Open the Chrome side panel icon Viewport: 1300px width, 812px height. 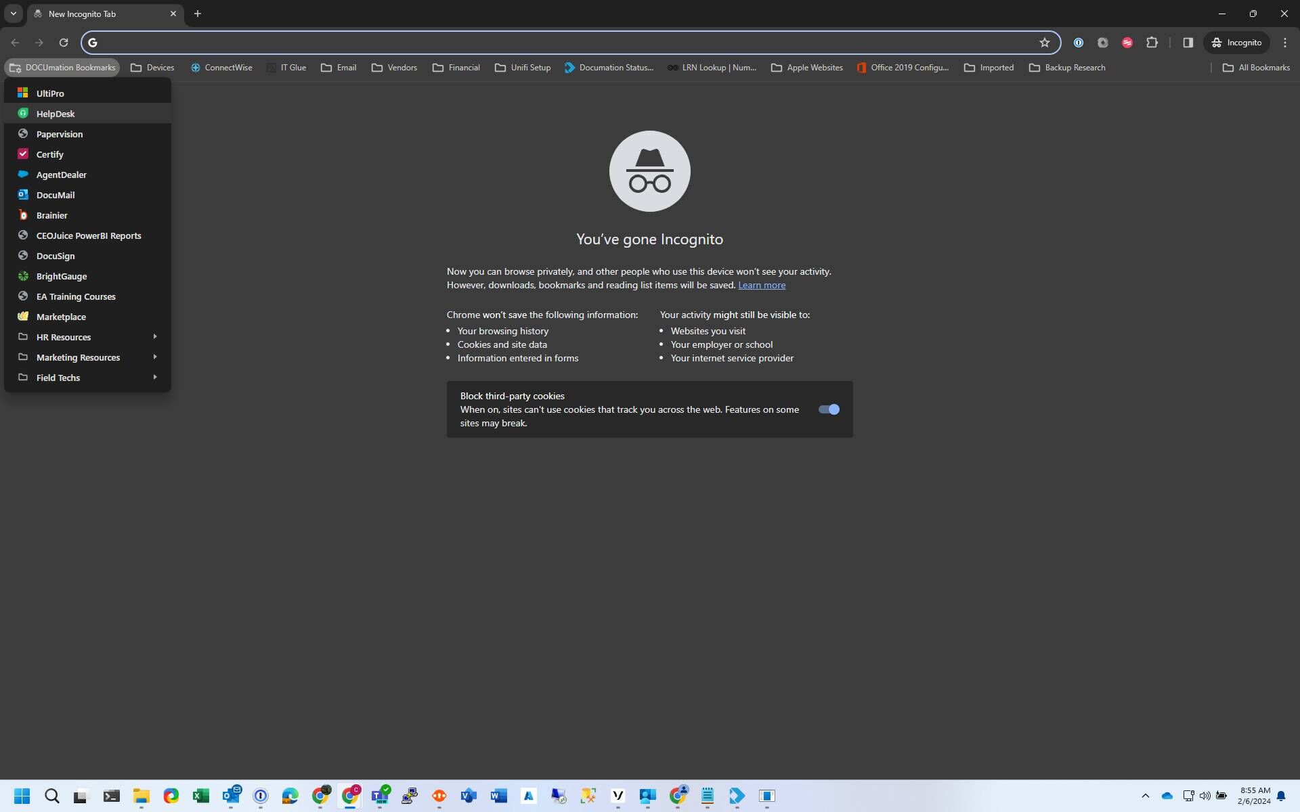[1188, 43]
